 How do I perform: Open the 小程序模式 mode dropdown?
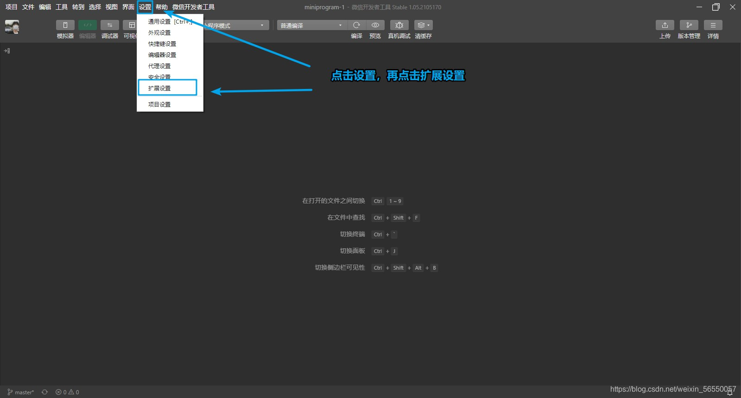click(x=236, y=25)
